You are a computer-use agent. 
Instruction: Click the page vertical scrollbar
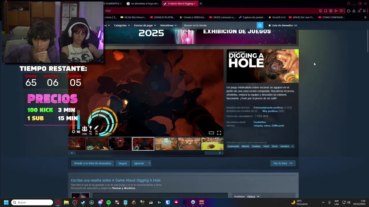point(367,41)
